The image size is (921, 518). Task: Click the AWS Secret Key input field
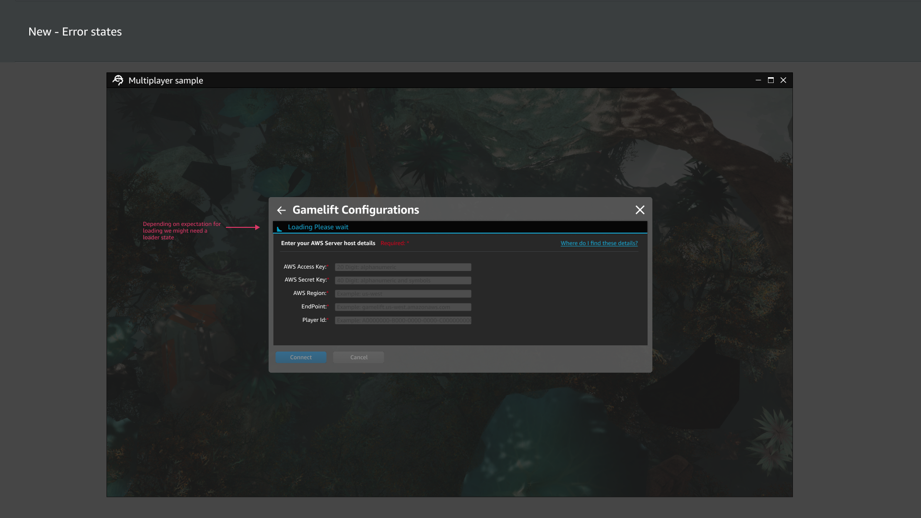(x=403, y=281)
